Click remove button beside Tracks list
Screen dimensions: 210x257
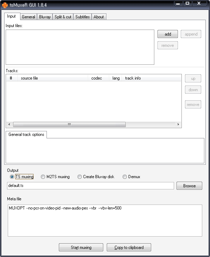193,105
